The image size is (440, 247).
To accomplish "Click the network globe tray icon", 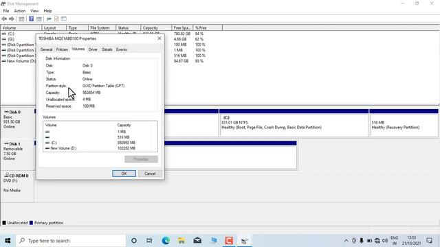I will point(377,241).
